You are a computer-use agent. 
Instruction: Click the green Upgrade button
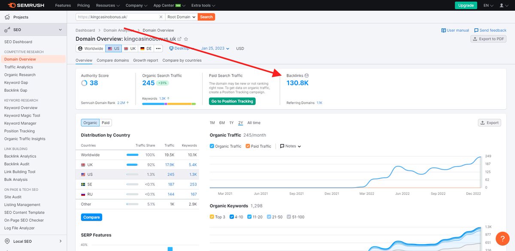(x=466, y=5)
